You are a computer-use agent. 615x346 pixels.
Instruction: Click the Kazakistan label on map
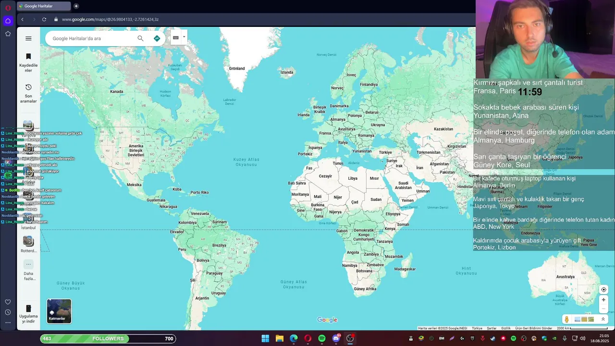pos(443,129)
